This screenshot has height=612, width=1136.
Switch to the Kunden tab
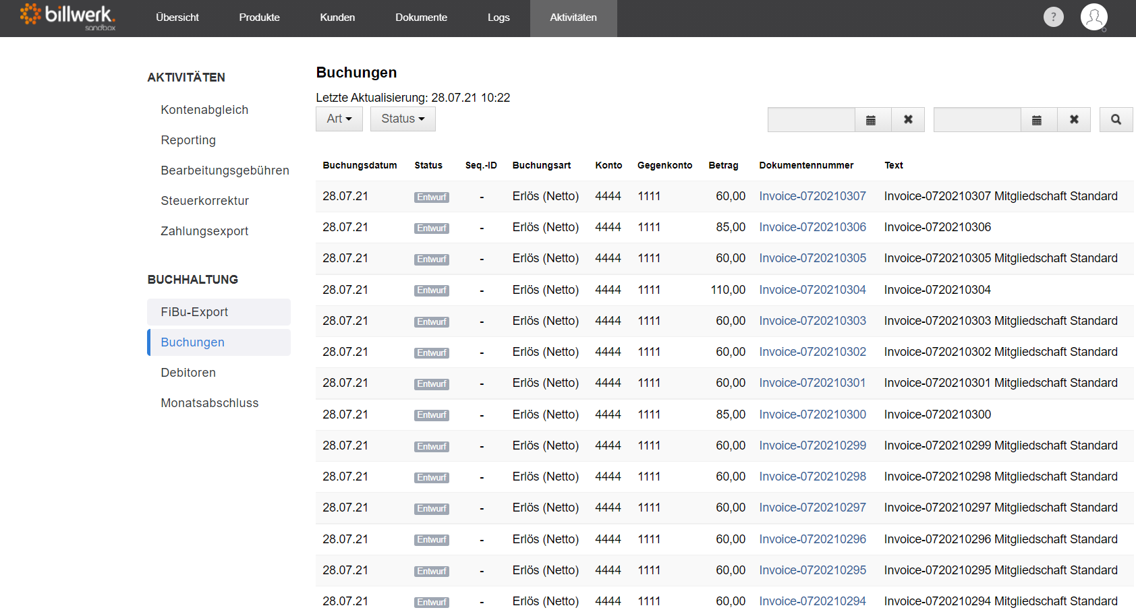click(337, 18)
